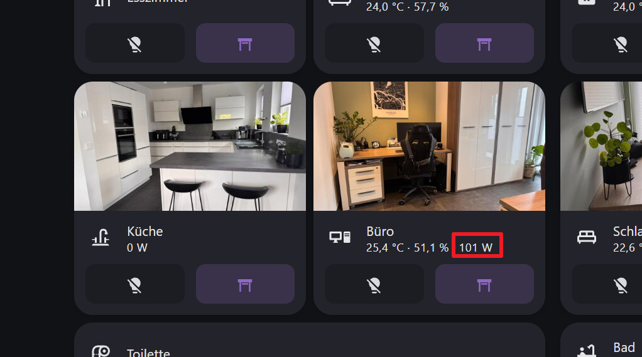Click the Büro 25,4 °C temperature text
642x357 pixels.
coord(385,248)
